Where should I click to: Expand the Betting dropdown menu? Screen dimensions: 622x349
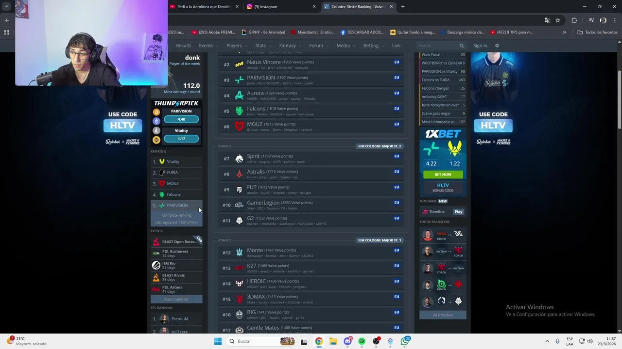coord(373,46)
